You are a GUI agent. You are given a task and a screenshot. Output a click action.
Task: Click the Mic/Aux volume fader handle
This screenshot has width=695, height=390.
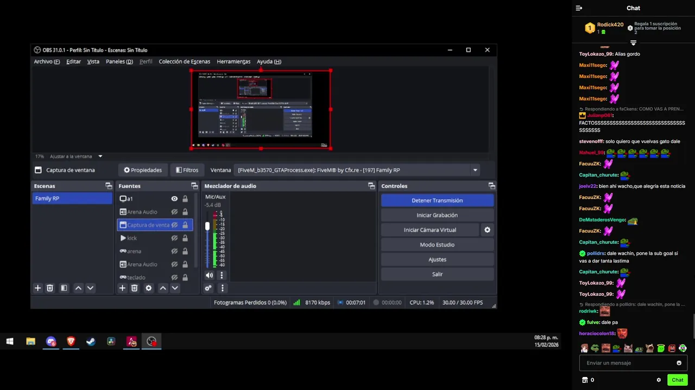(x=207, y=226)
